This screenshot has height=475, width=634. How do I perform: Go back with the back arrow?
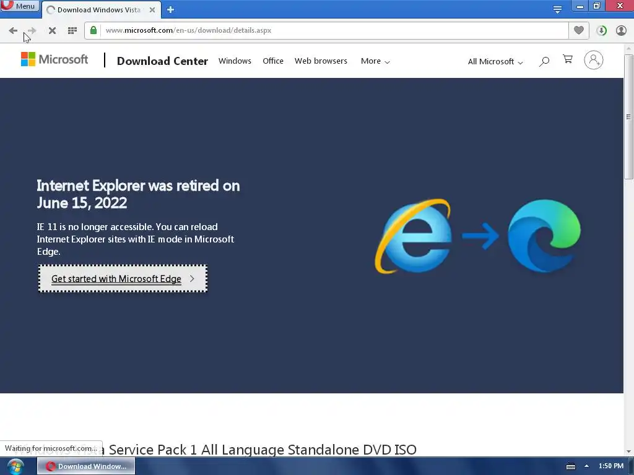click(x=13, y=30)
